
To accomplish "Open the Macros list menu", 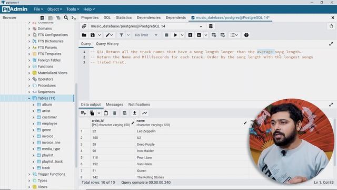I will (234, 35).
